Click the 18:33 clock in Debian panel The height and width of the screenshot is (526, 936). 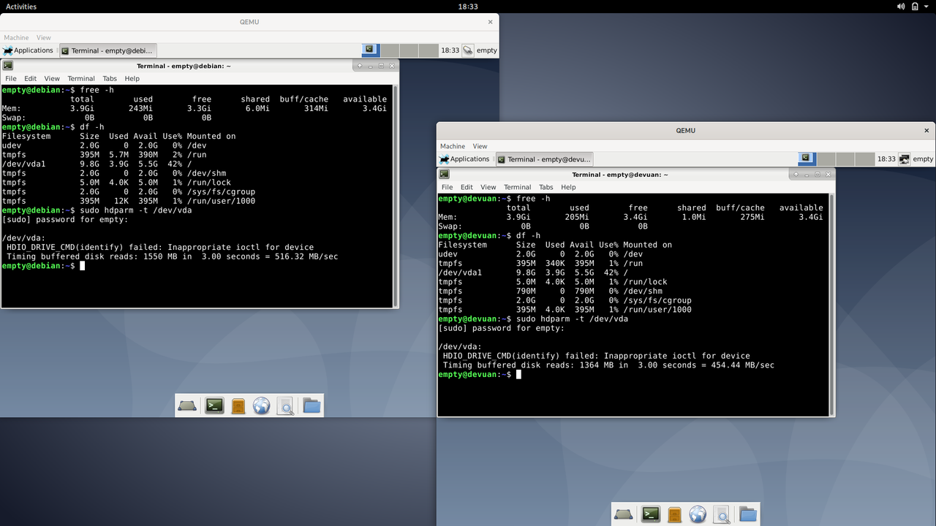pos(450,50)
